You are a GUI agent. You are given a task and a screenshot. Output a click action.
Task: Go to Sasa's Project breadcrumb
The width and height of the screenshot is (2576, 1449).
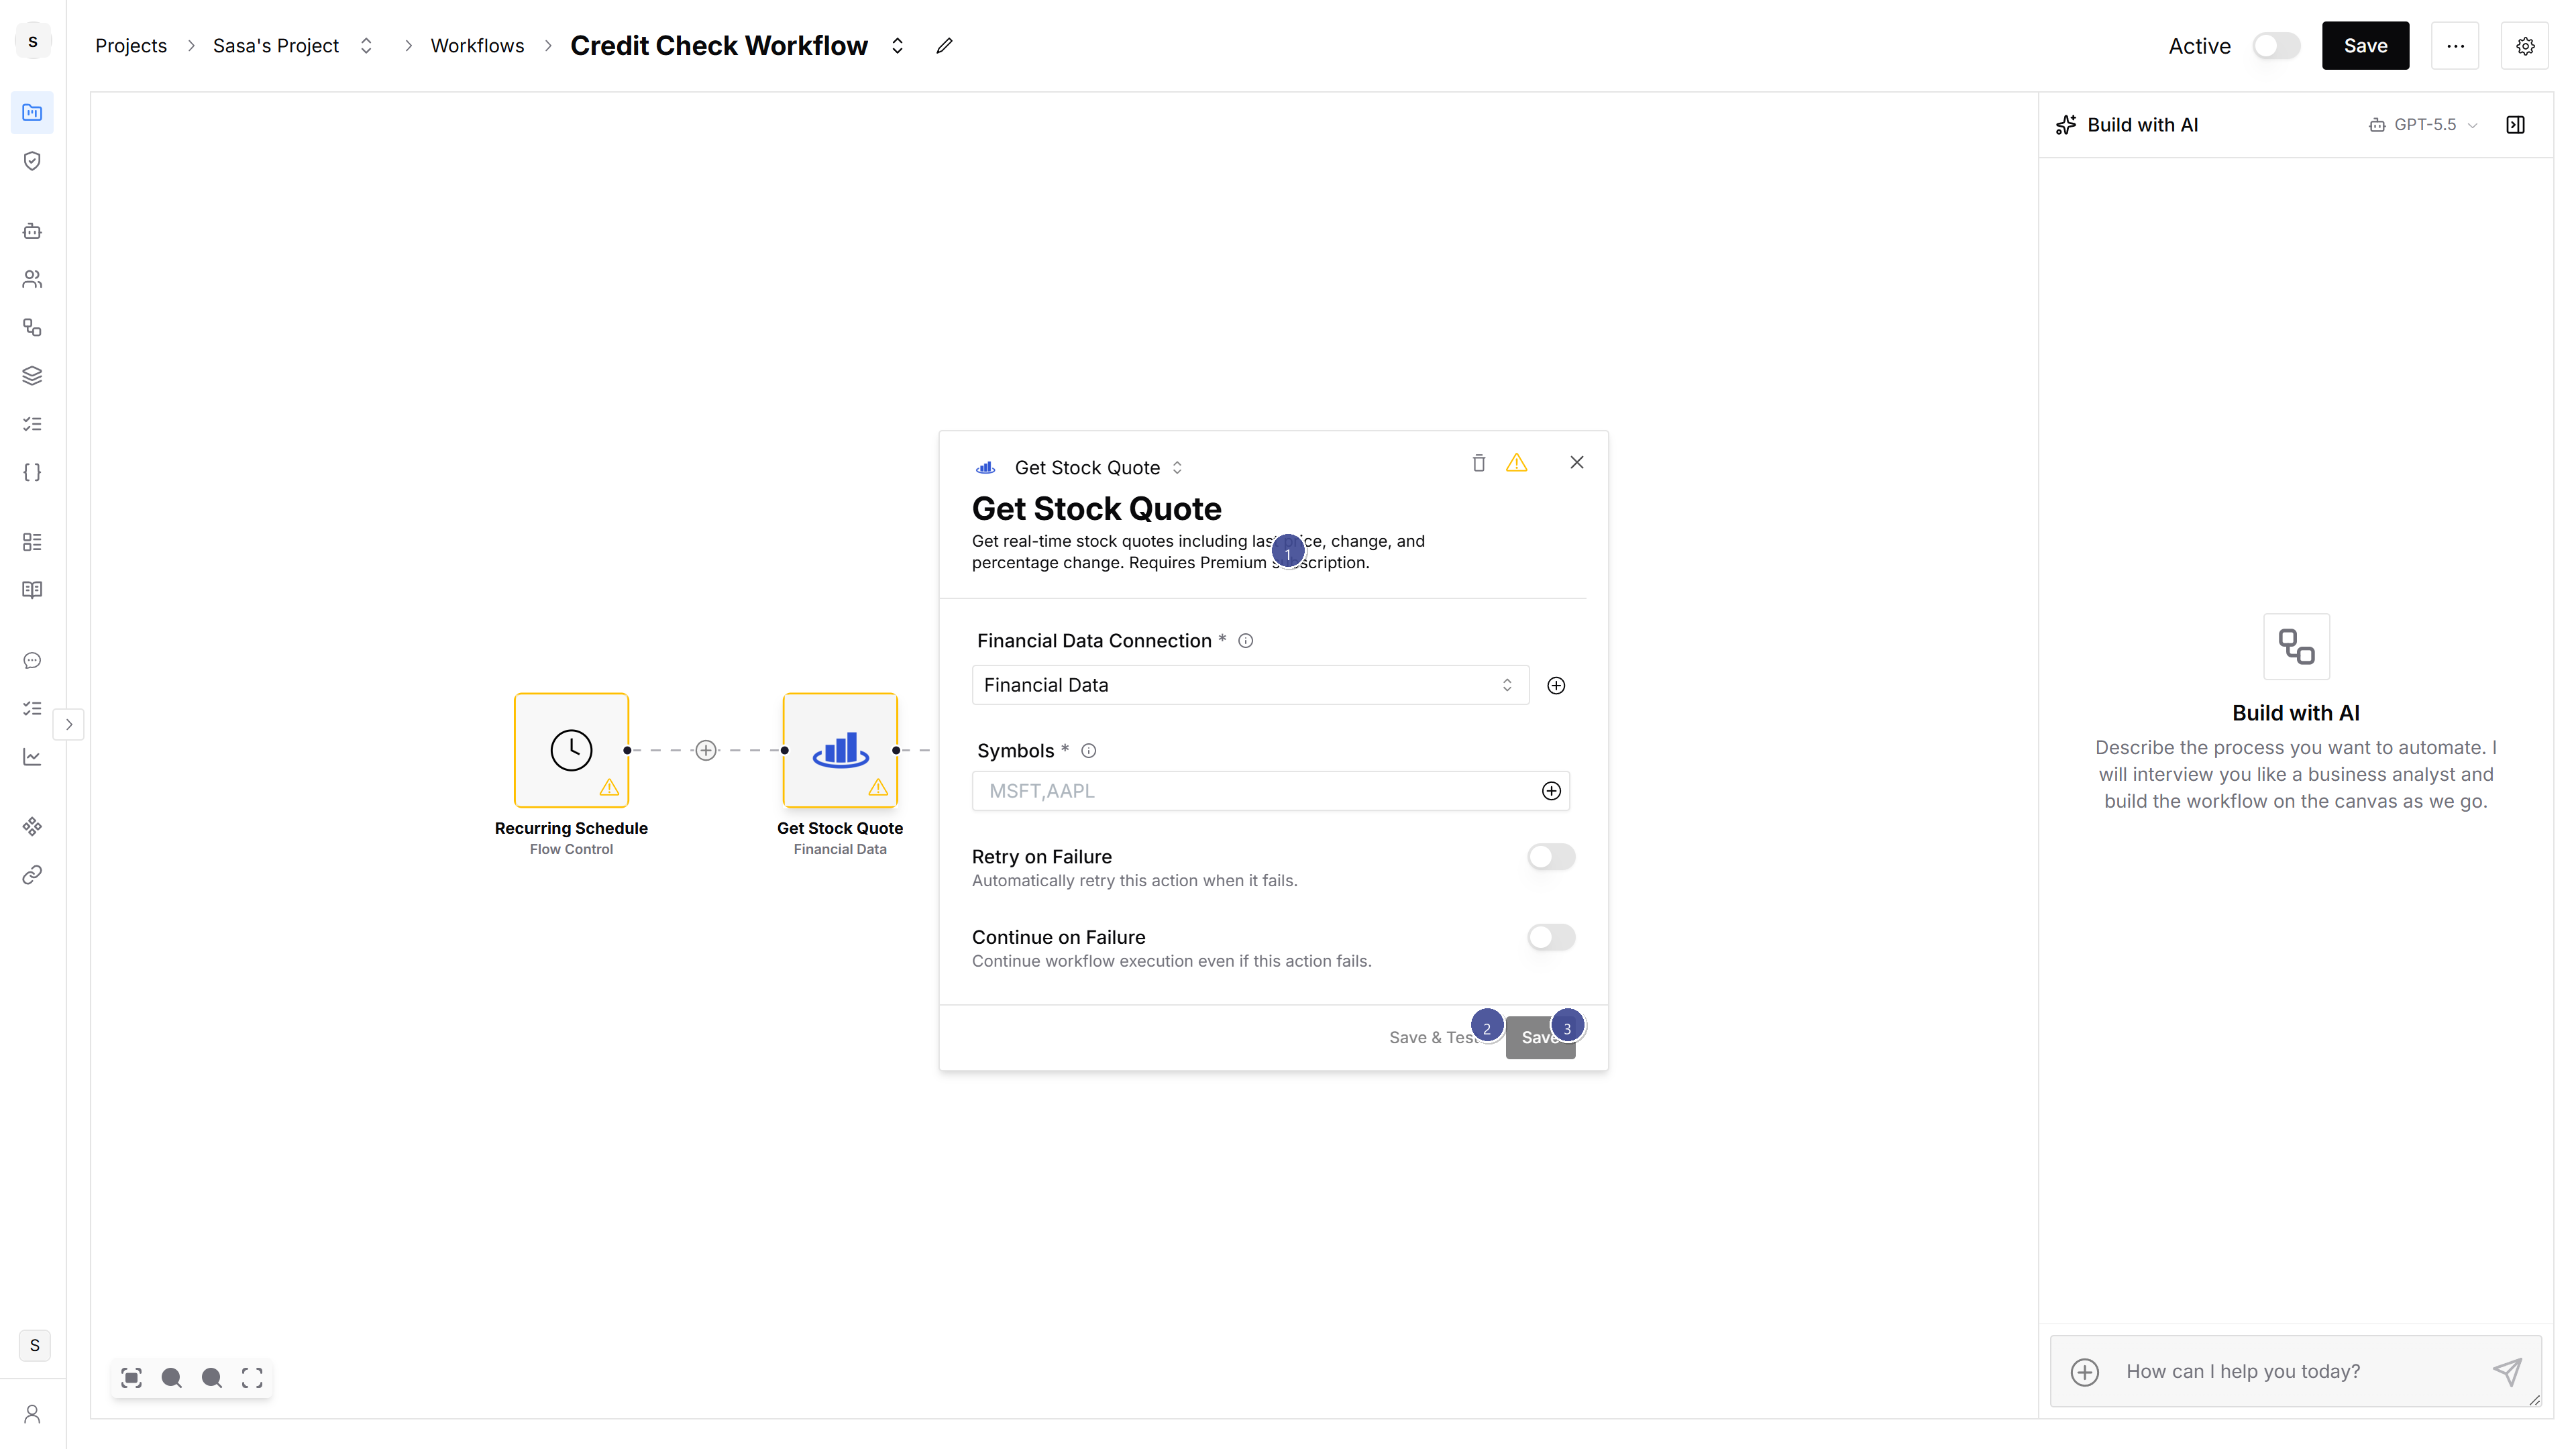[276, 46]
